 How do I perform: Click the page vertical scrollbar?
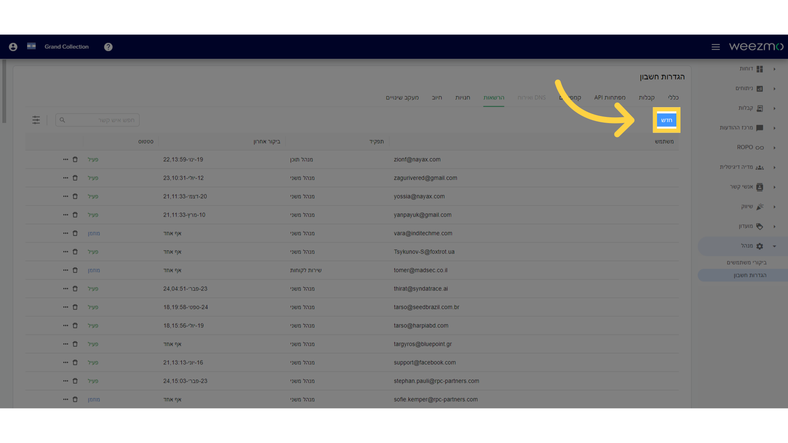(x=4, y=91)
